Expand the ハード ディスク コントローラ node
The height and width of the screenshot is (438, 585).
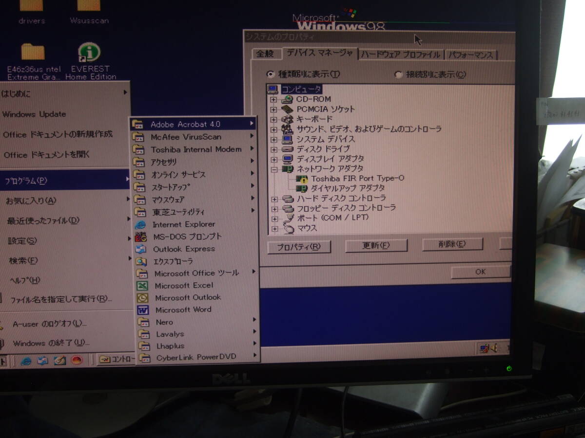coord(274,199)
